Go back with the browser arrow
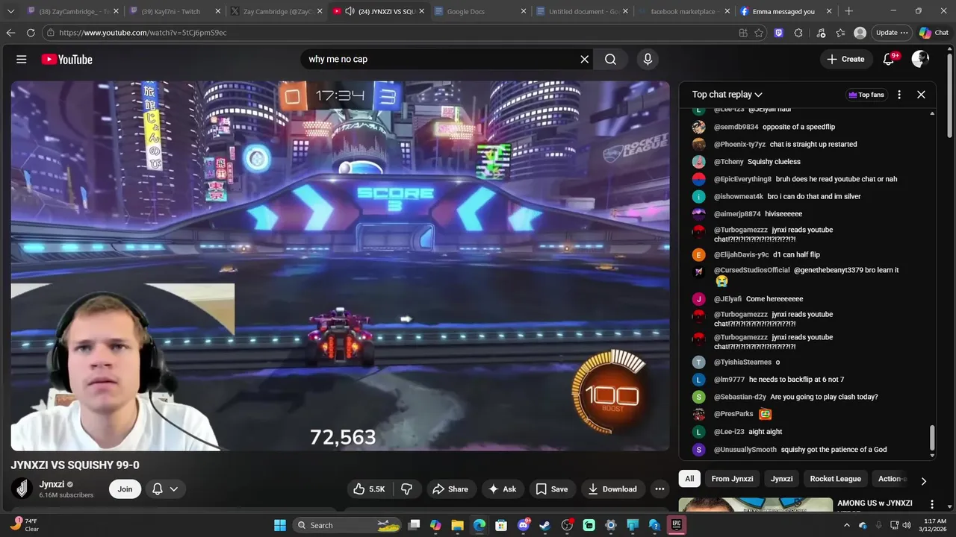Screen dimensions: 956x537 coord(10,33)
